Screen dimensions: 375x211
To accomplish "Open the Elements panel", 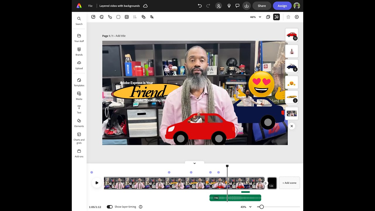I will (79, 123).
